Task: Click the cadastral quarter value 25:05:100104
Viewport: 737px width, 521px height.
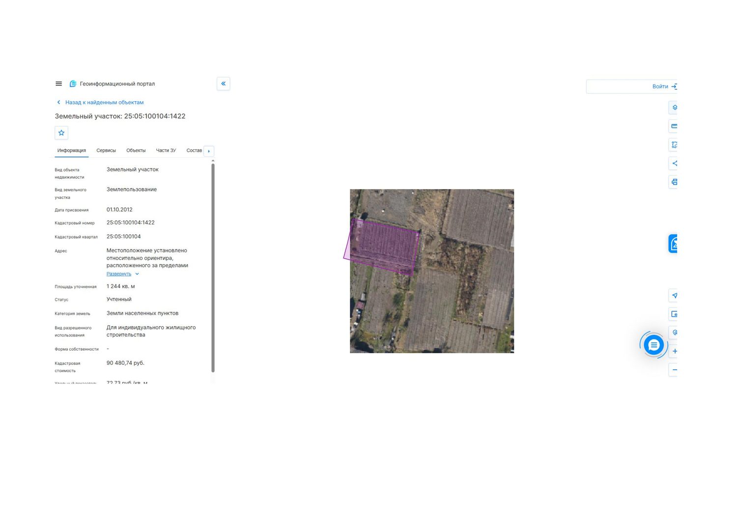Action: click(124, 237)
